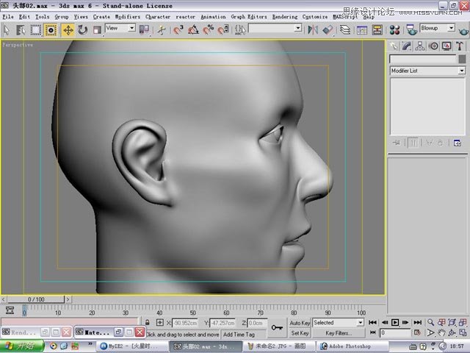Click the object color swatch beside name field
The image size is (470, 353).
[462, 59]
